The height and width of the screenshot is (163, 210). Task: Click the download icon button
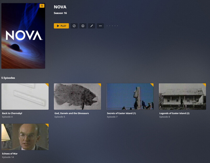[83, 26]
